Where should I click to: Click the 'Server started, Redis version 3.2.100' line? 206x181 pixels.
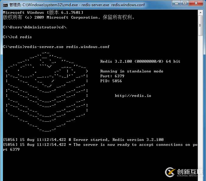coord(83,140)
